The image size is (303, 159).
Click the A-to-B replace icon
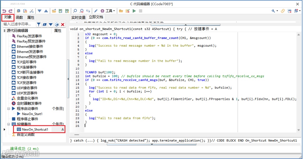pos(88,11)
